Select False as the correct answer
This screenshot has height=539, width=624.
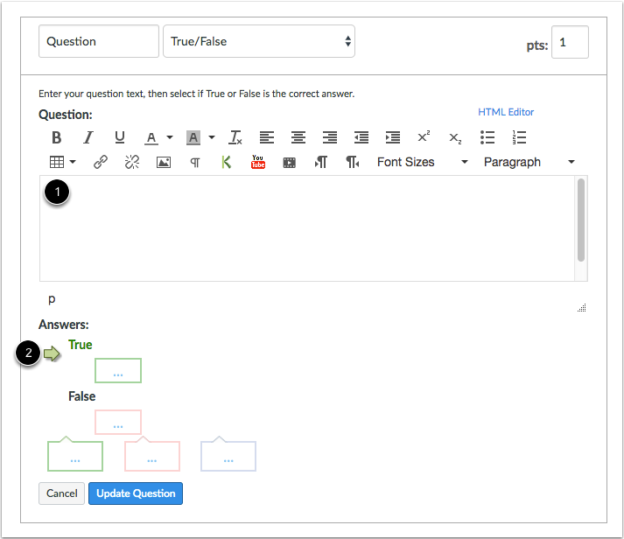click(81, 396)
